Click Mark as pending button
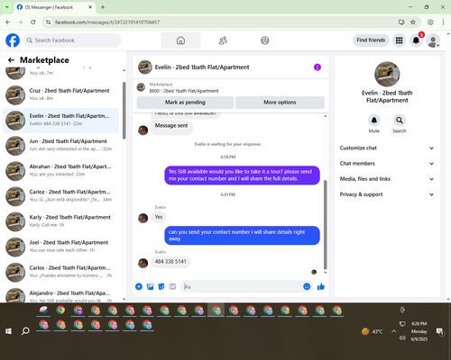 point(185,103)
